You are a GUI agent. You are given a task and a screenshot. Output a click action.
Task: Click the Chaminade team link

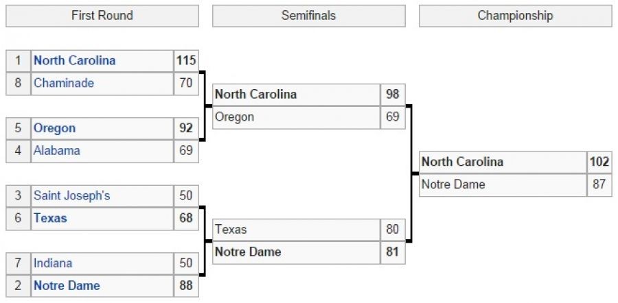tap(64, 83)
